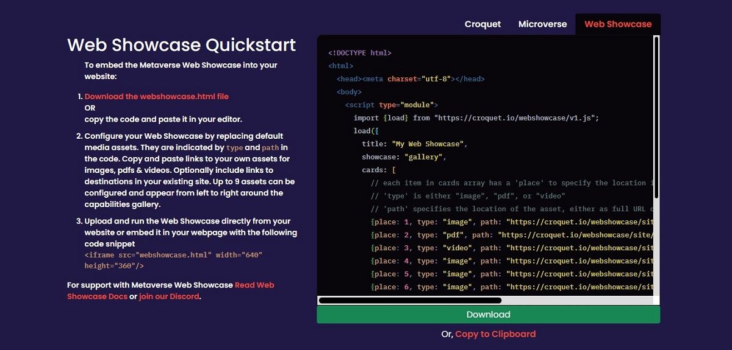
Task: Click the <body> tag code line
Action: coord(349,92)
